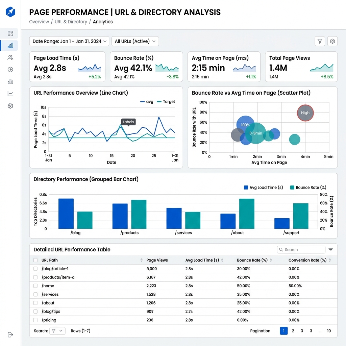
Task: Click the Rows (1-7) label
Action: click(x=80, y=331)
